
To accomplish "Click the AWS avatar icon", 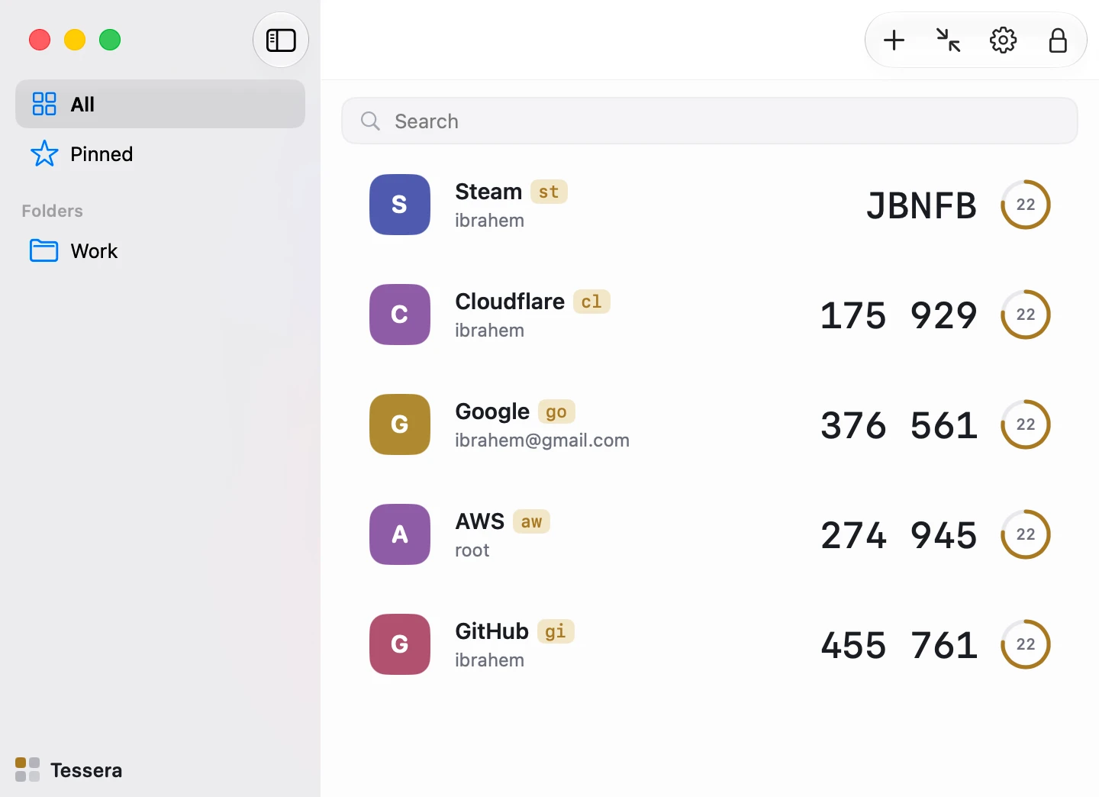I will pyautogui.click(x=400, y=534).
